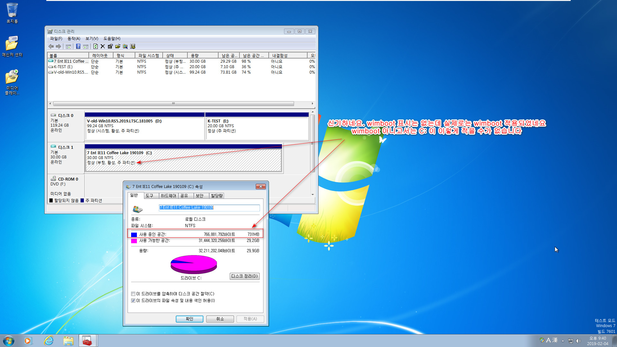Screen dimensions: 617x347
Task: Open the 도움말(H) menu
Action: coord(112,39)
